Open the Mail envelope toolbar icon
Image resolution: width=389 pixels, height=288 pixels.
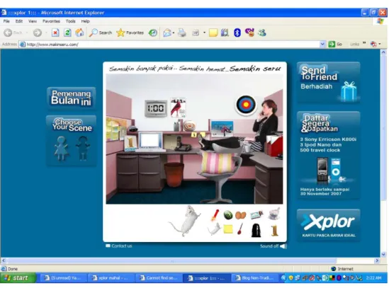point(167,33)
